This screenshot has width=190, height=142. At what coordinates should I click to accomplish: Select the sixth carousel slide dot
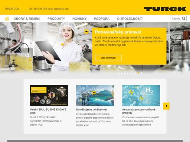coord(133,73)
